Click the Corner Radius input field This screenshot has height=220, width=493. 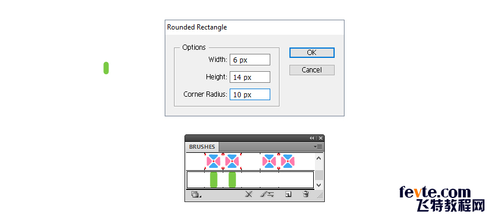tap(250, 94)
